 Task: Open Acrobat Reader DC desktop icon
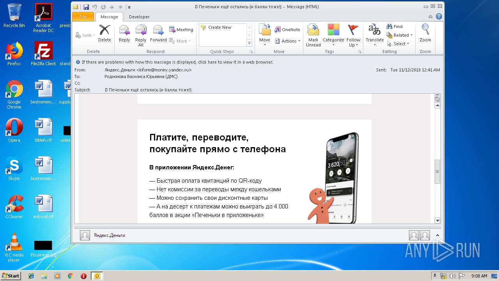(43, 18)
